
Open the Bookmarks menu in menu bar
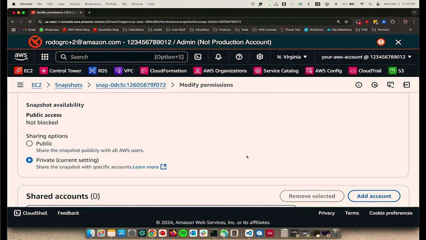[93, 4]
